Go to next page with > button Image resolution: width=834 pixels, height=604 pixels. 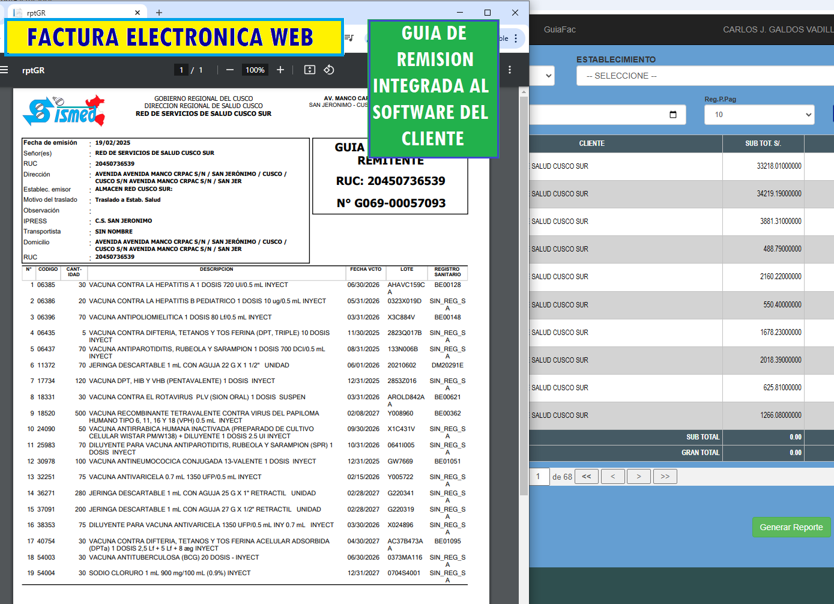pos(639,477)
